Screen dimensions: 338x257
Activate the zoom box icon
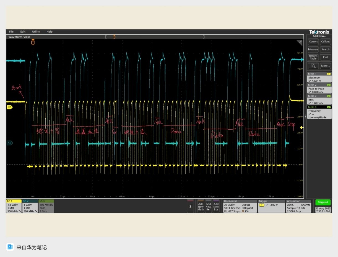(313, 66)
